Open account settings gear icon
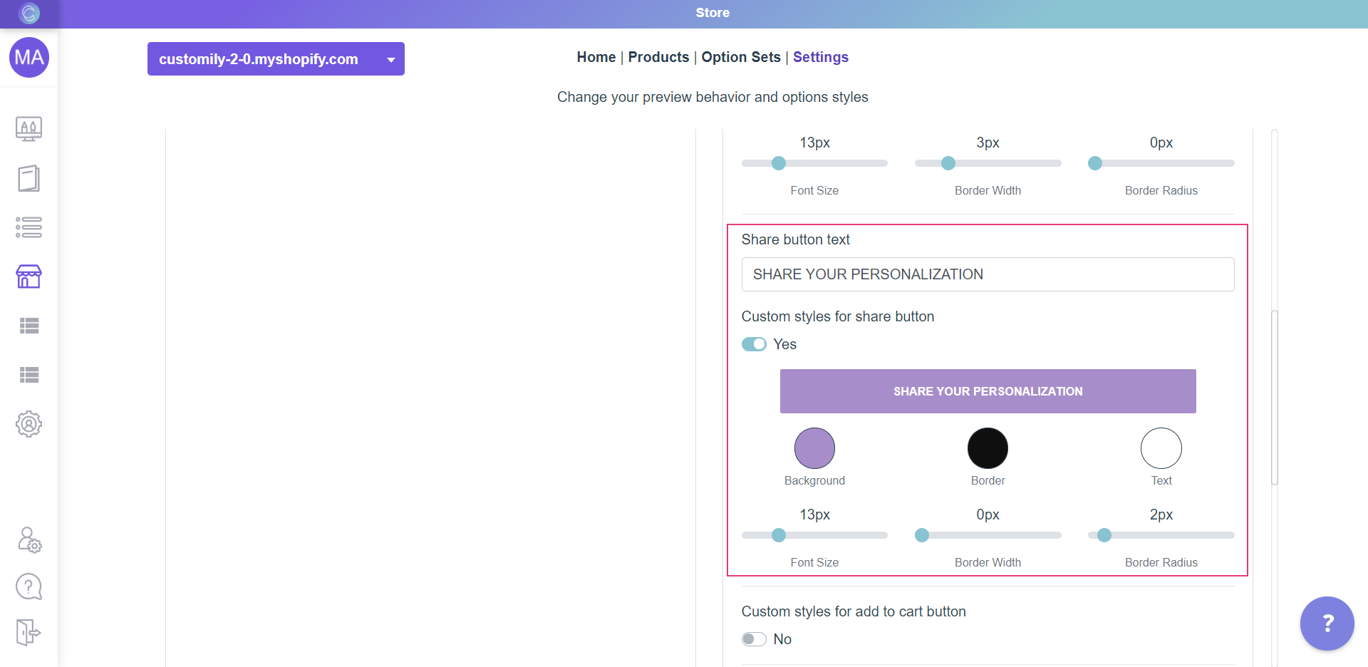The width and height of the screenshot is (1368, 667). coord(28,424)
